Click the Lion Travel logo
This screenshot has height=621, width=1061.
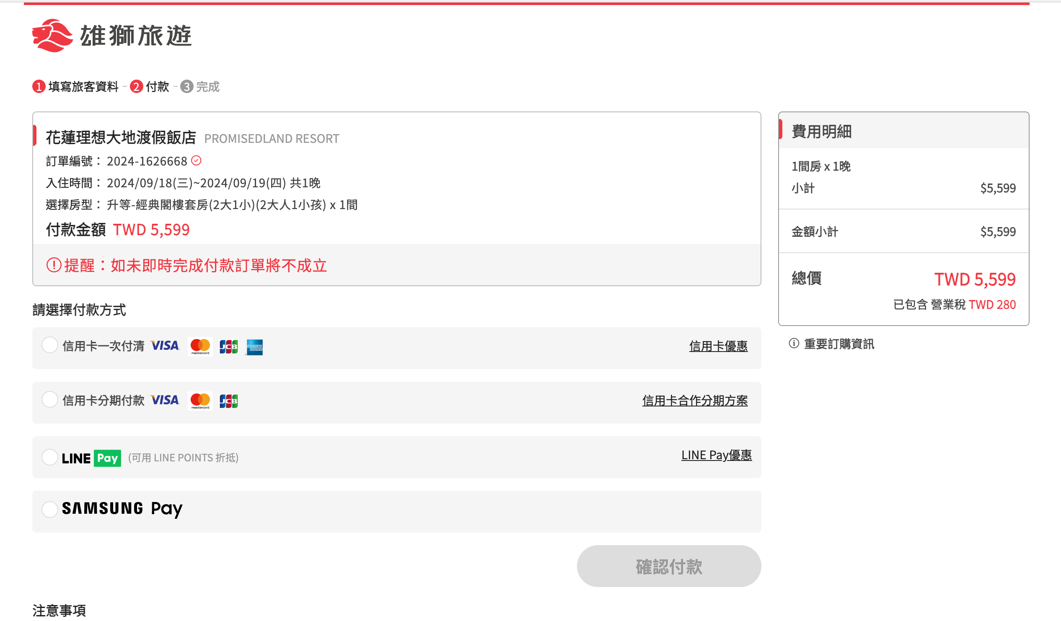(112, 35)
